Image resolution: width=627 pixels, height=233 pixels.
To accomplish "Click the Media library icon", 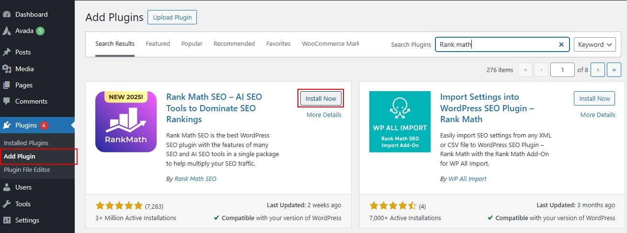I will pos(7,69).
